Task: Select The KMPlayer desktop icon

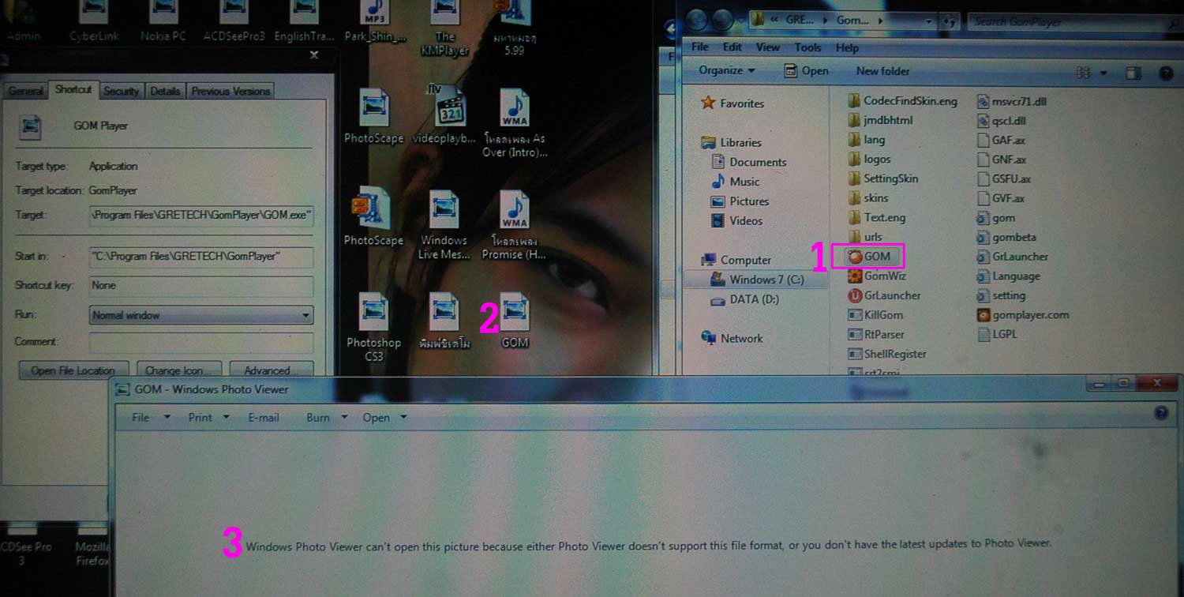Action: point(445,29)
